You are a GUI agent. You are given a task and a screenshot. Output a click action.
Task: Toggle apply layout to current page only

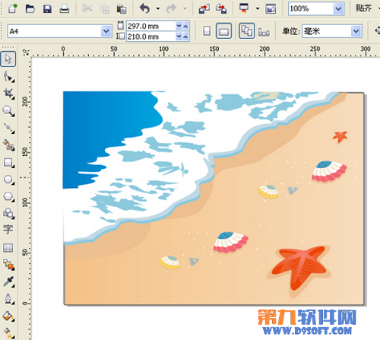tap(264, 32)
